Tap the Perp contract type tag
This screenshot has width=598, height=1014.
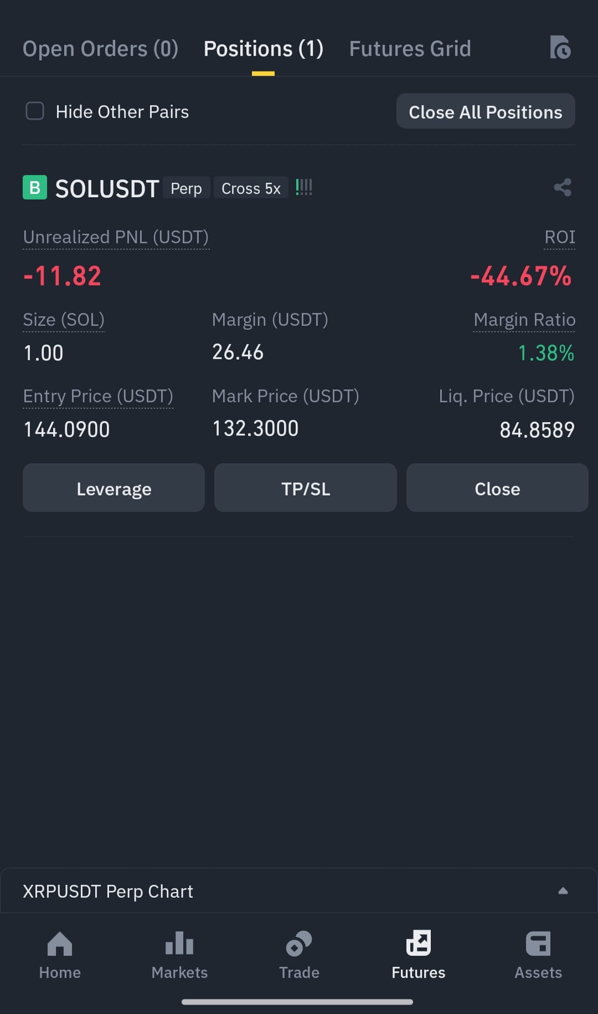[186, 188]
